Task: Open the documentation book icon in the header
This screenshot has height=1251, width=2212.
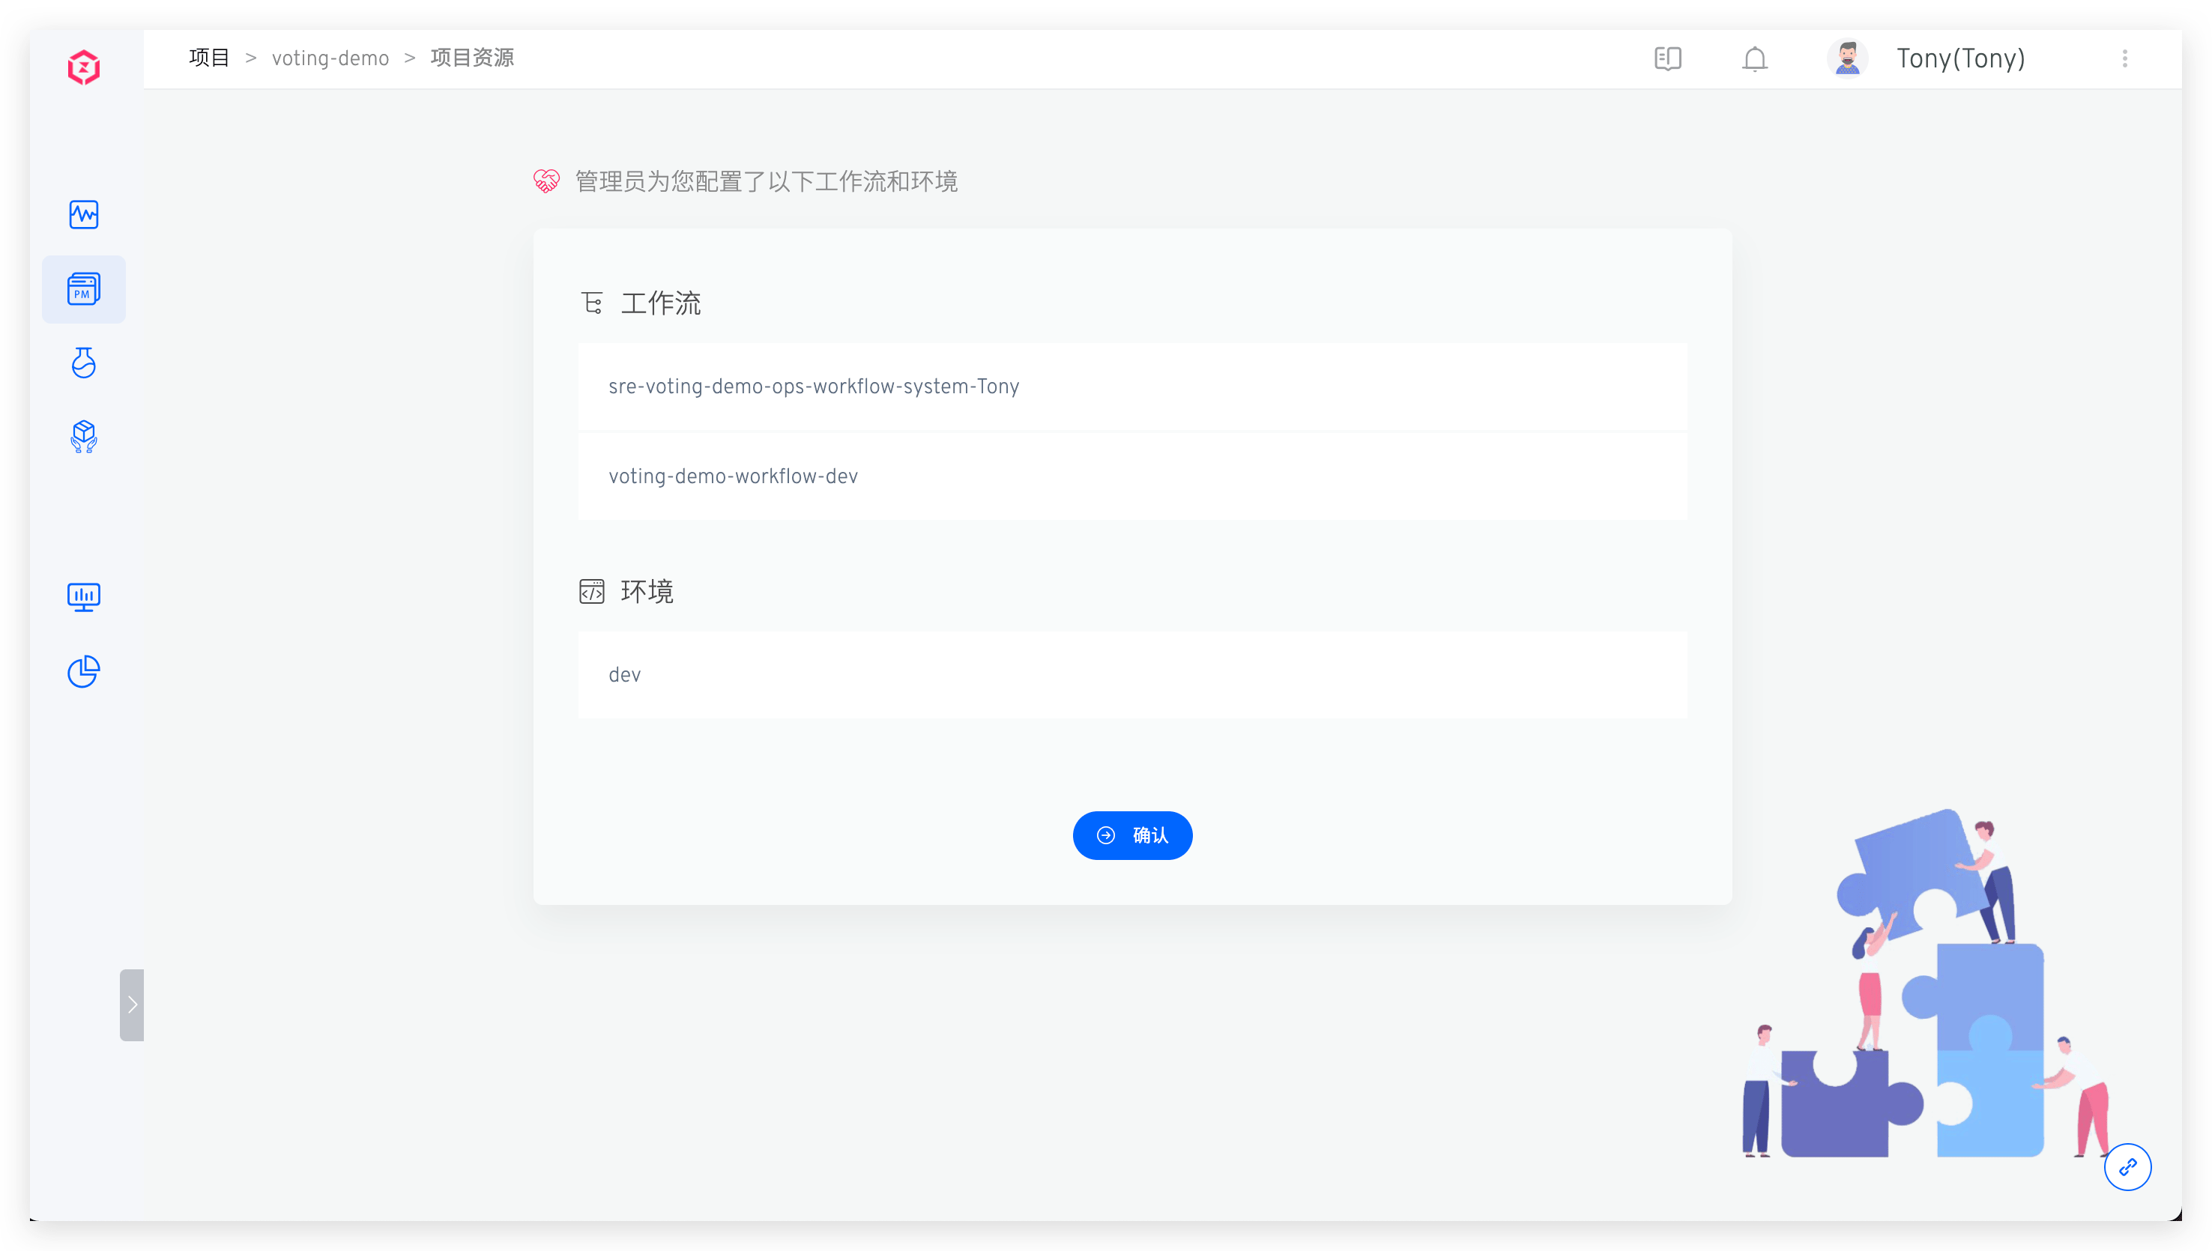Action: click(x=1668, y=58)
